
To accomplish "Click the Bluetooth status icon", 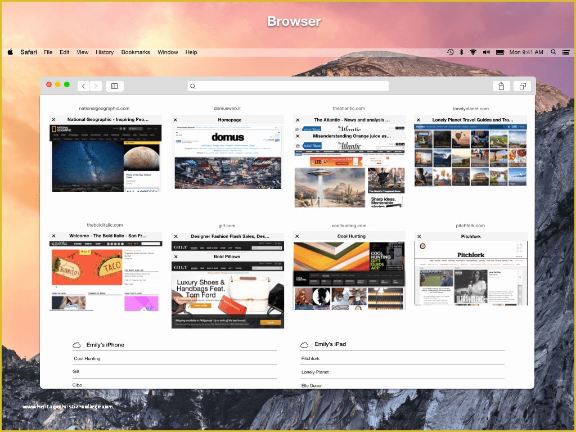I will pos(461,52).
